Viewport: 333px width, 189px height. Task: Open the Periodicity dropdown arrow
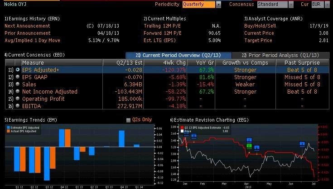(218, 5)
